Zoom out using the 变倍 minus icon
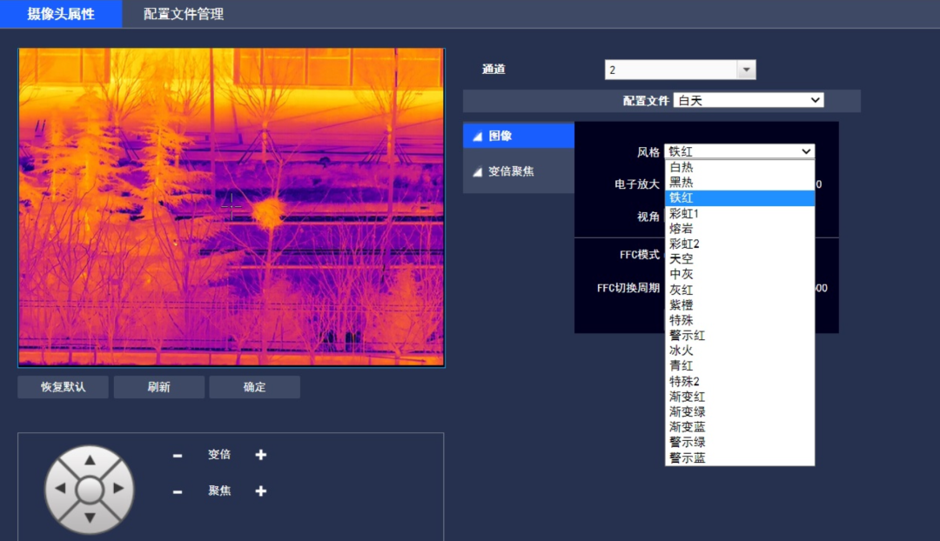 point(177,454)
